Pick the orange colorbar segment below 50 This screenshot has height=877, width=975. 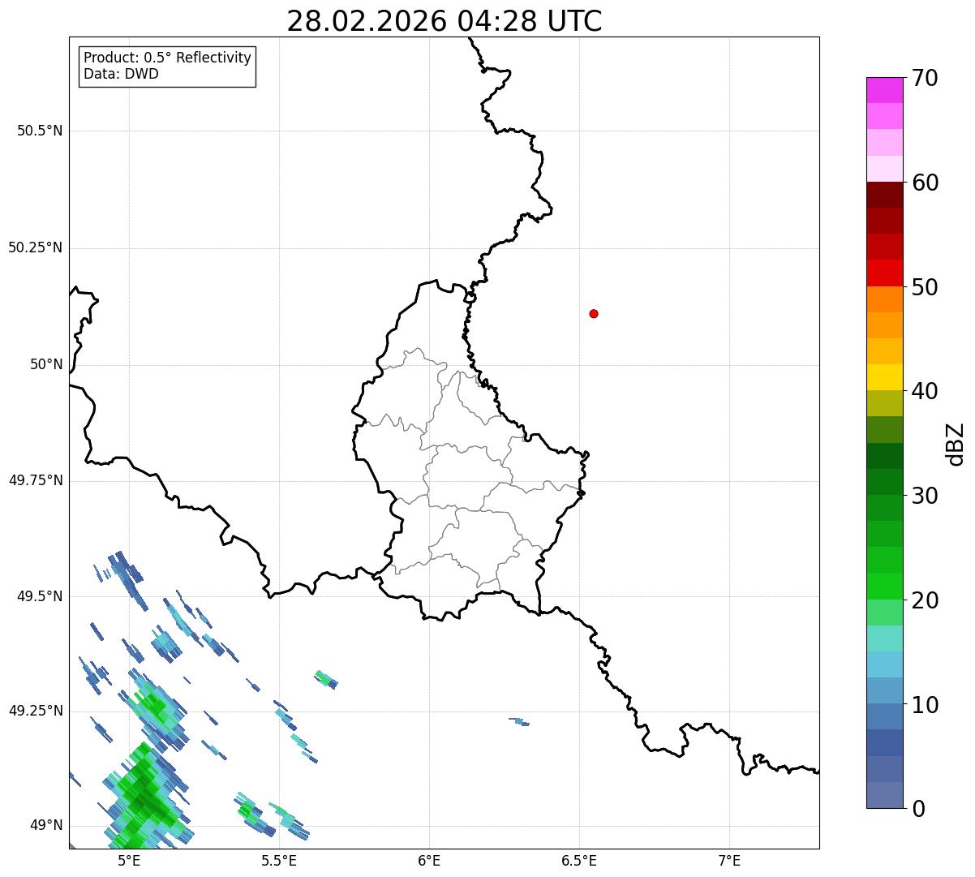point(884,299)
